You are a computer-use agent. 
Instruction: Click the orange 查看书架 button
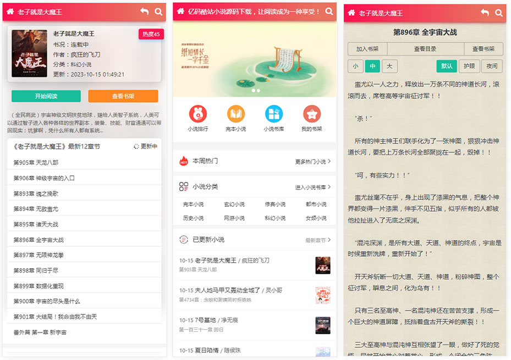pyautogui.click(x=123, y=96)
